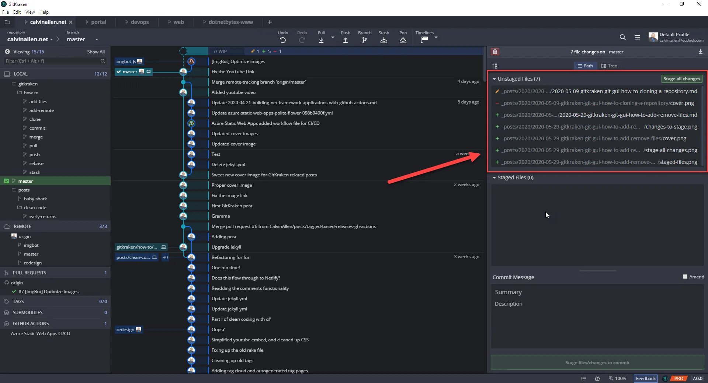Click the WIP node in commit graph

(183, 51)
